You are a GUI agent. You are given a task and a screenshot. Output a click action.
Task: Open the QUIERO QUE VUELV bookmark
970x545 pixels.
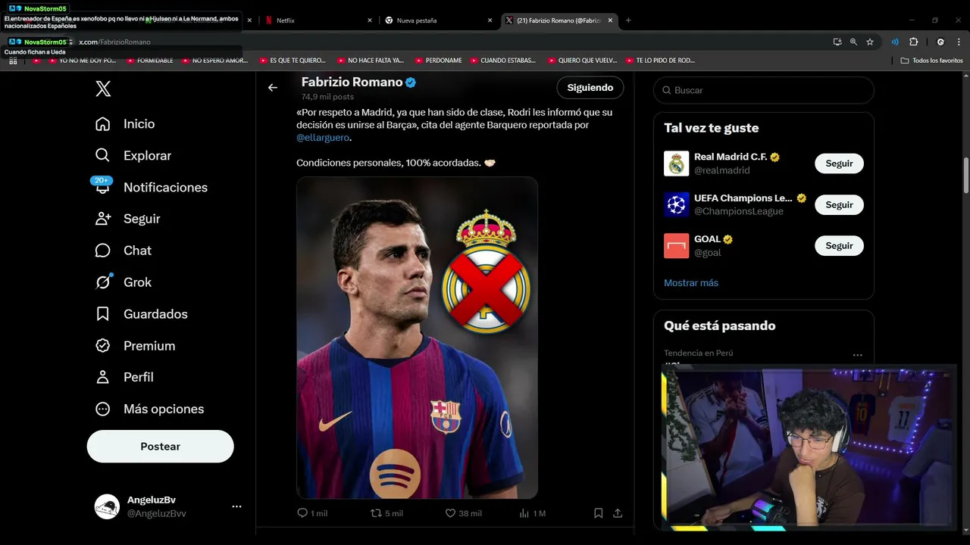coord(582,61)
